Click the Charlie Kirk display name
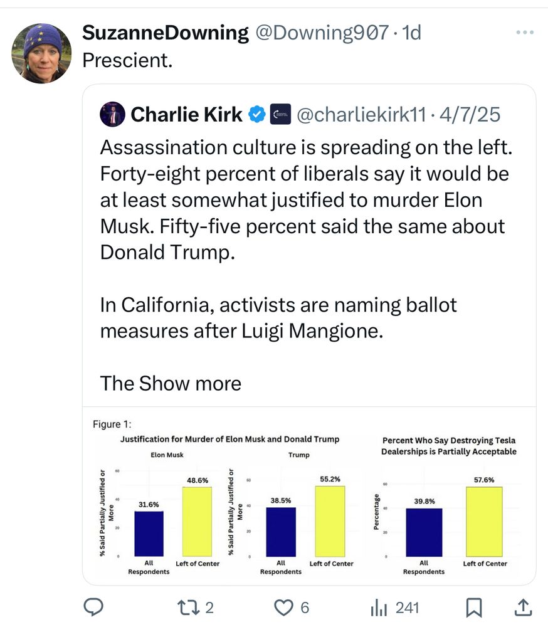Image resolution: width=548 pixels, height=627 pixels. [186, 115]
